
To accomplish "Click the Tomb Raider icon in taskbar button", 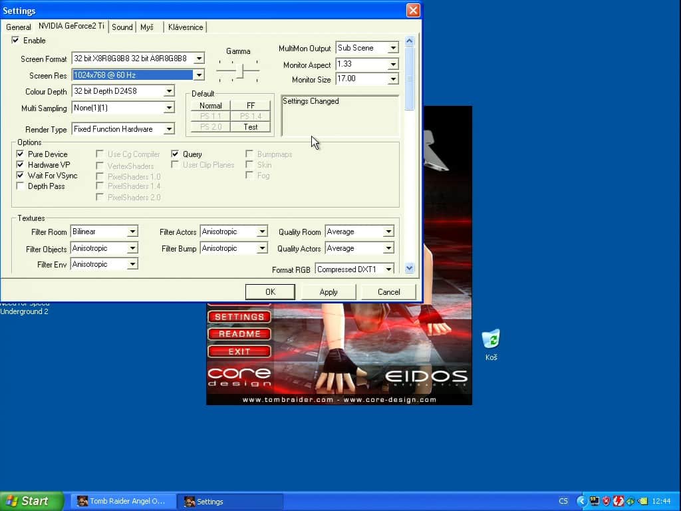I will pyautogui.click(x=82, y=501).
